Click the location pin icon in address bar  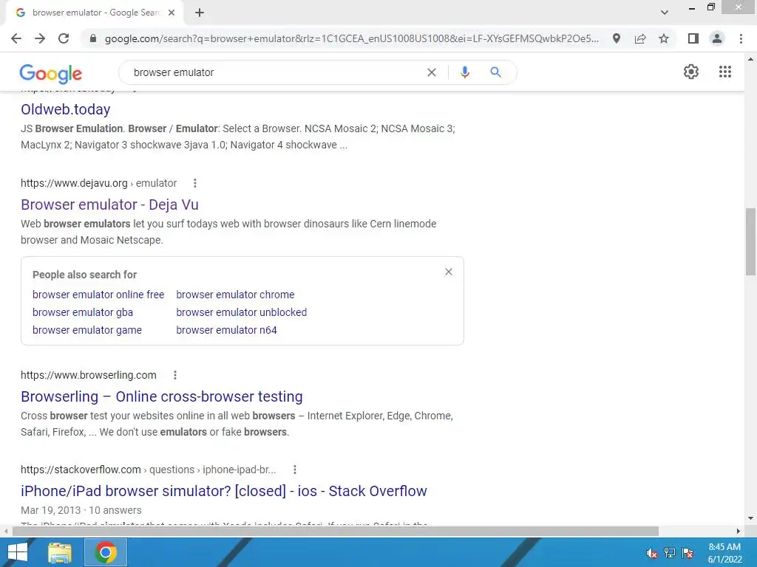tap(617, 38)
